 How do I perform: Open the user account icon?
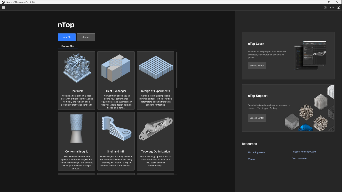(x=338, y=8)
